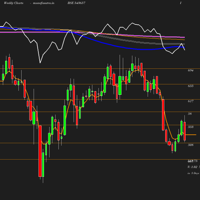Click the "V: 1.02" volume value
Image resolution: width=200 pixels, height=200 pixels.
(x=192, y=167)
